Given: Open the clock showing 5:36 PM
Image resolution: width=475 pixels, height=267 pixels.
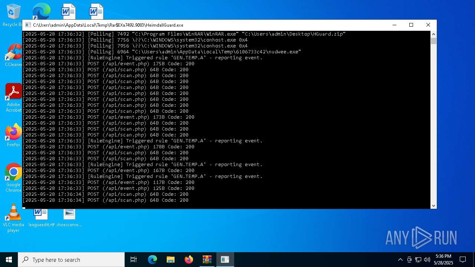Looking at the screenshot, I should [x=444, y=260].
